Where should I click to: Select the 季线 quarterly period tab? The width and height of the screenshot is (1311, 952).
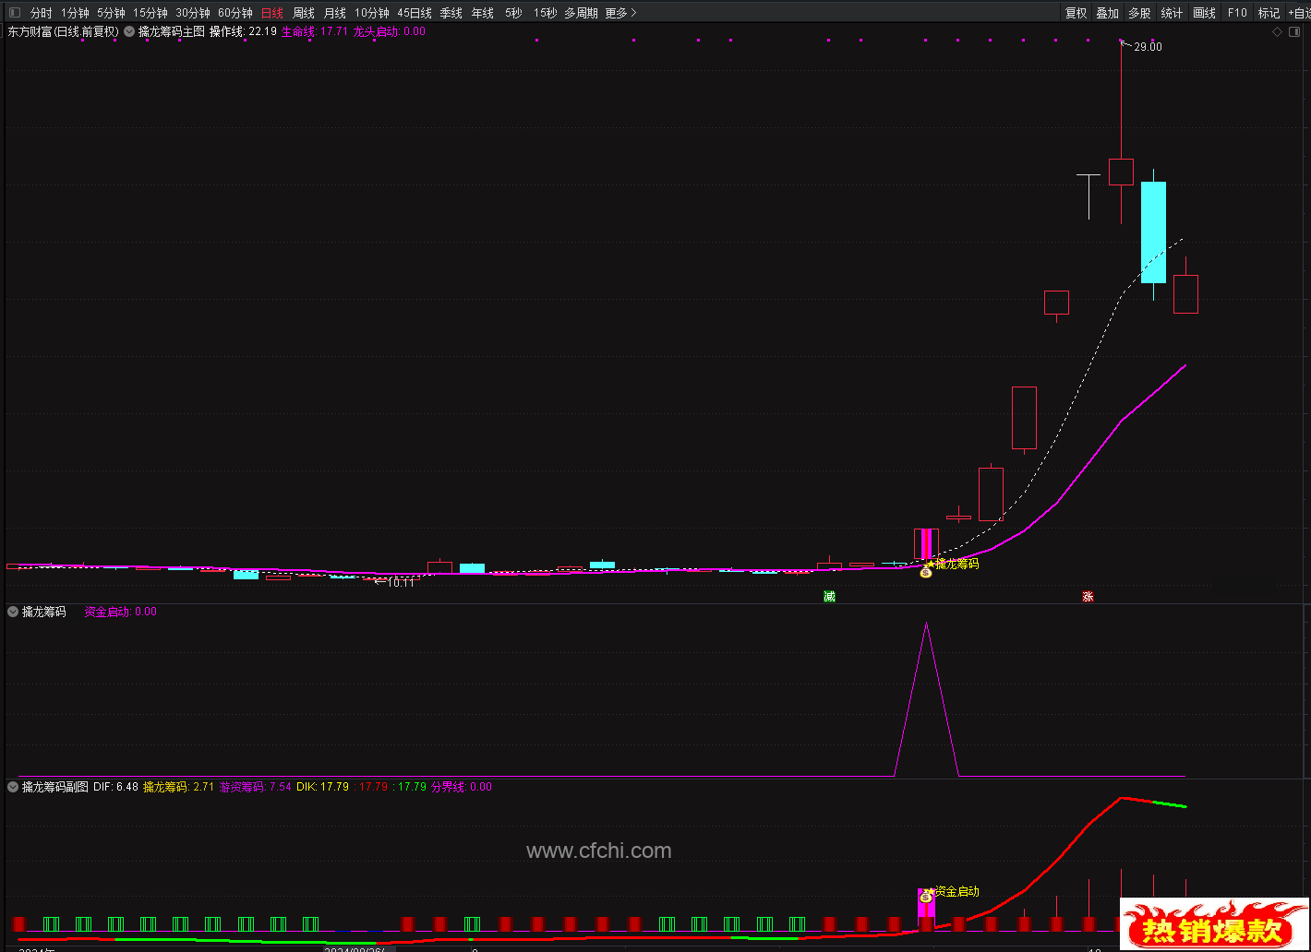click(451, 13)
